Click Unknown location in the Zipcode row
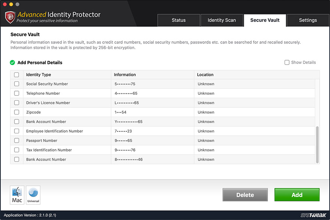The width and height of the screenshot is (330, 220). (x=206, y=112)
